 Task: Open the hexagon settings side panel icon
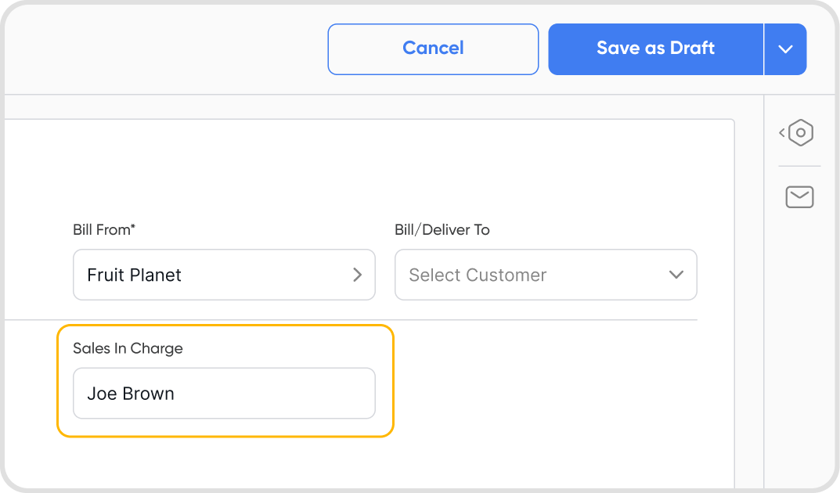click(801, 132)
